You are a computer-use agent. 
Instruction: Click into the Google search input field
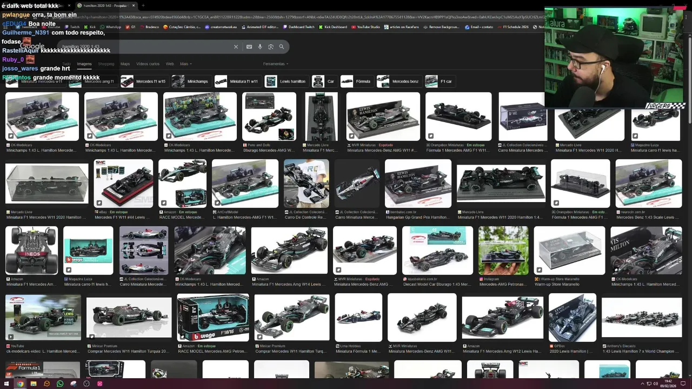146,47
